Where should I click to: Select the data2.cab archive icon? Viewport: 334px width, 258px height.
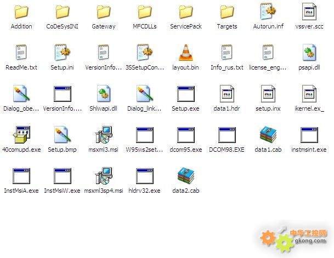(186, 175)
